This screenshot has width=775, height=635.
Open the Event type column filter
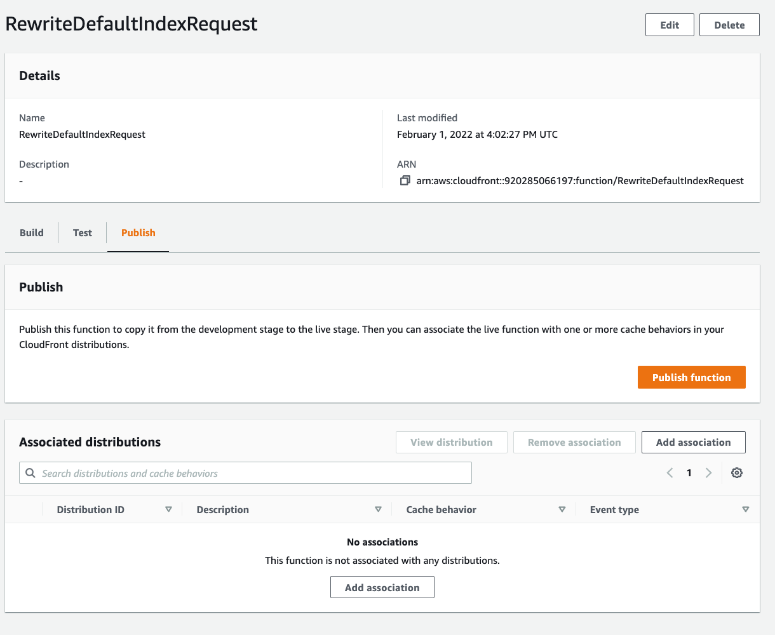745,509
